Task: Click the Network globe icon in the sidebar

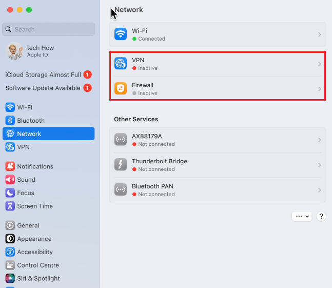Action: 10,133
